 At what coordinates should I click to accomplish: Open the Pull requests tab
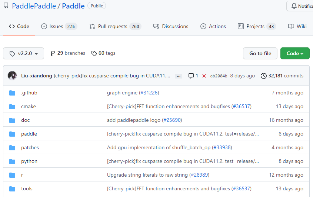tap(115, 26)
